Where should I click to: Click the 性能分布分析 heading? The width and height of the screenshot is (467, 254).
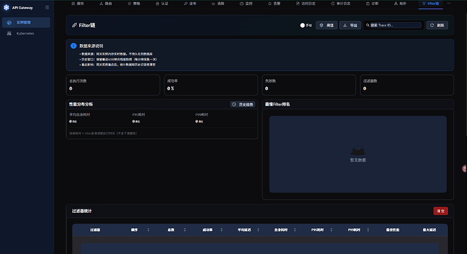pyautogui.click(x=81, y=105)
